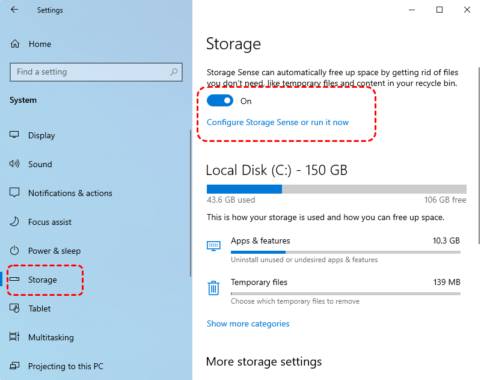Click the Home icon in sidebar
The height and width of the screenshot is (380, 481).
[15, 44]
